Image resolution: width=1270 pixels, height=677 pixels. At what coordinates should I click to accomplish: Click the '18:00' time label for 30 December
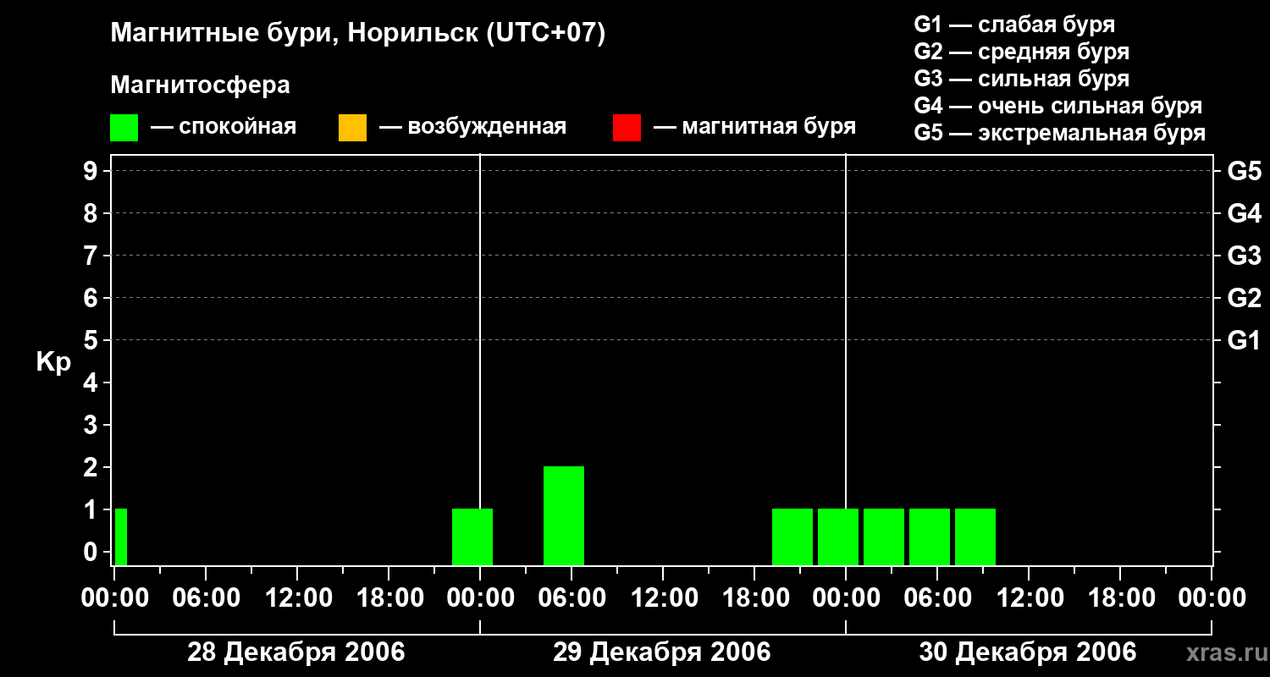pos(1120,598)
